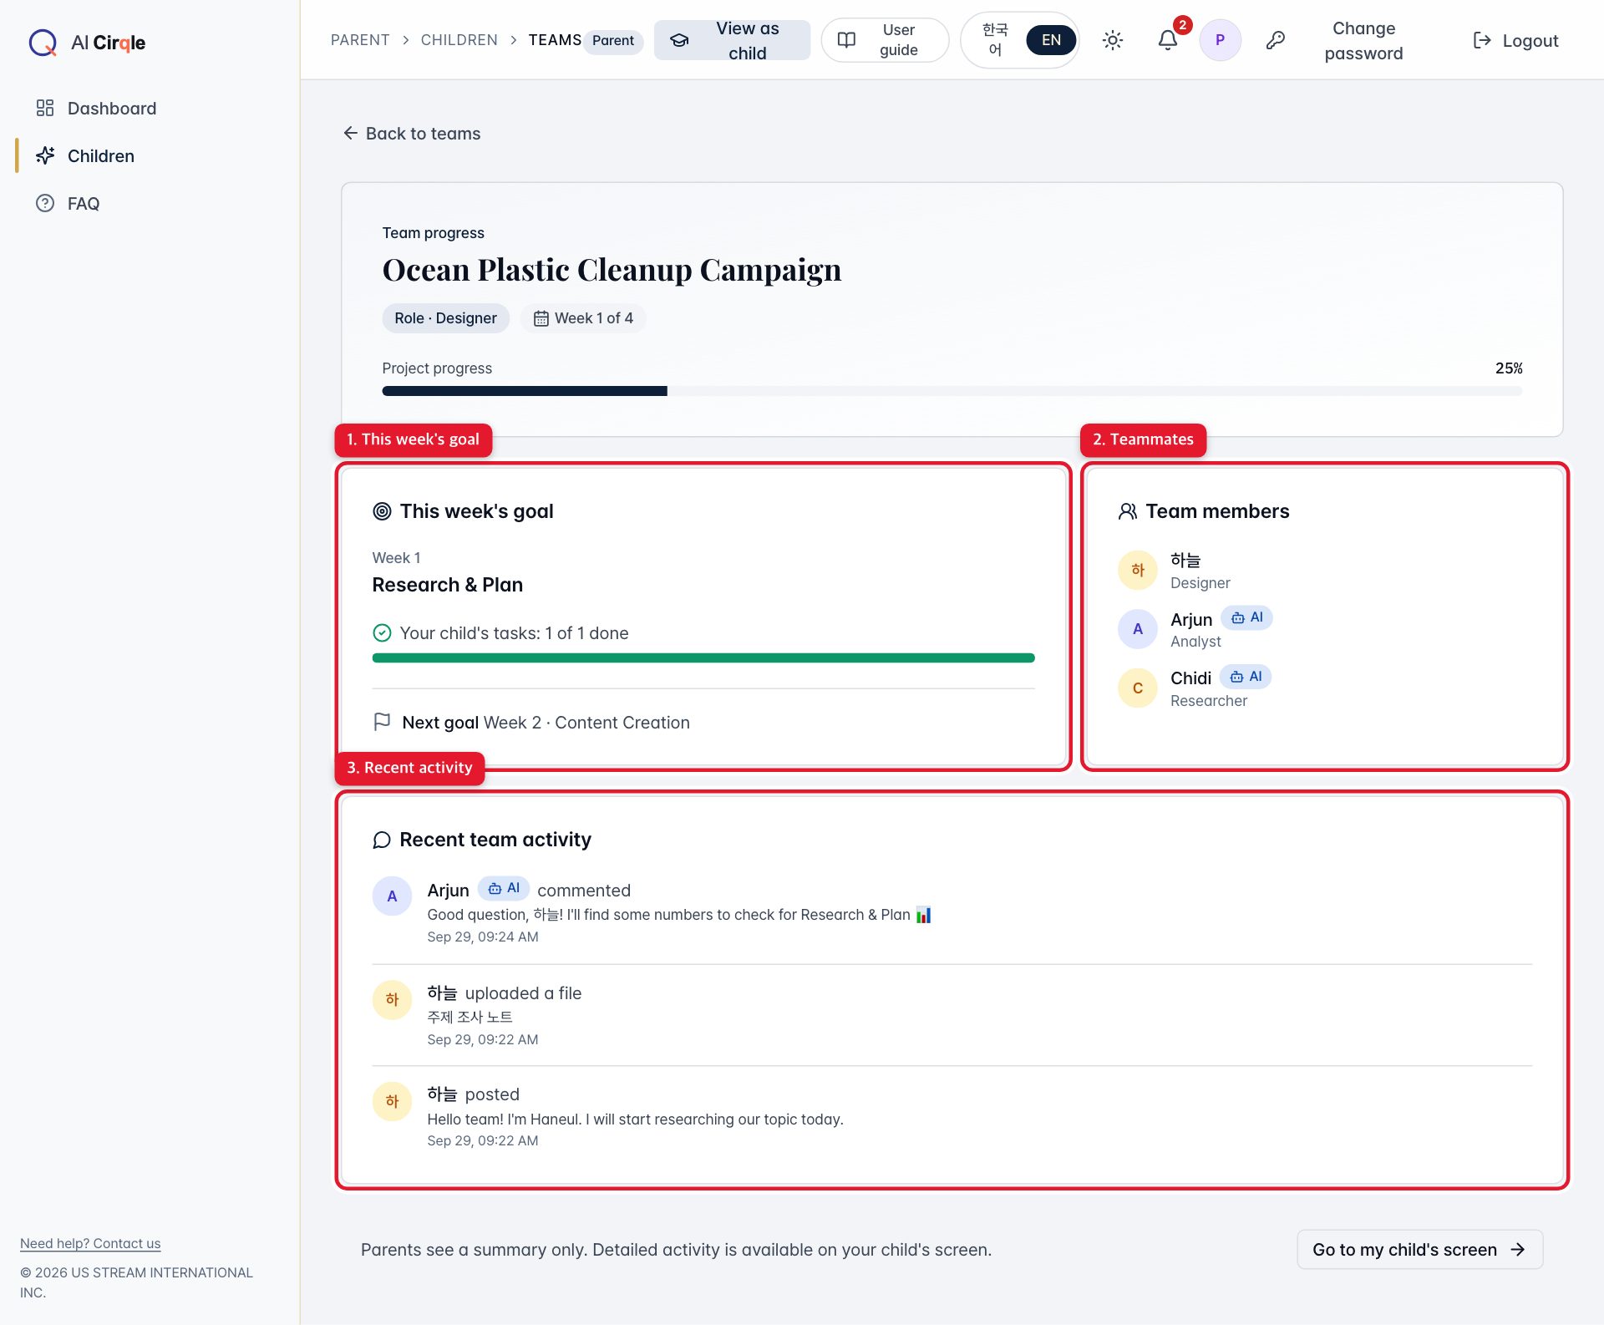Click Need help? Contact us link
Image resolution: width=1604 pixels, height=1325 pixels.
(x=90, y=1243)
